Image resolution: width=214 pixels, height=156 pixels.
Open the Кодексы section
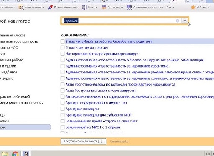(x=90, y=7)
